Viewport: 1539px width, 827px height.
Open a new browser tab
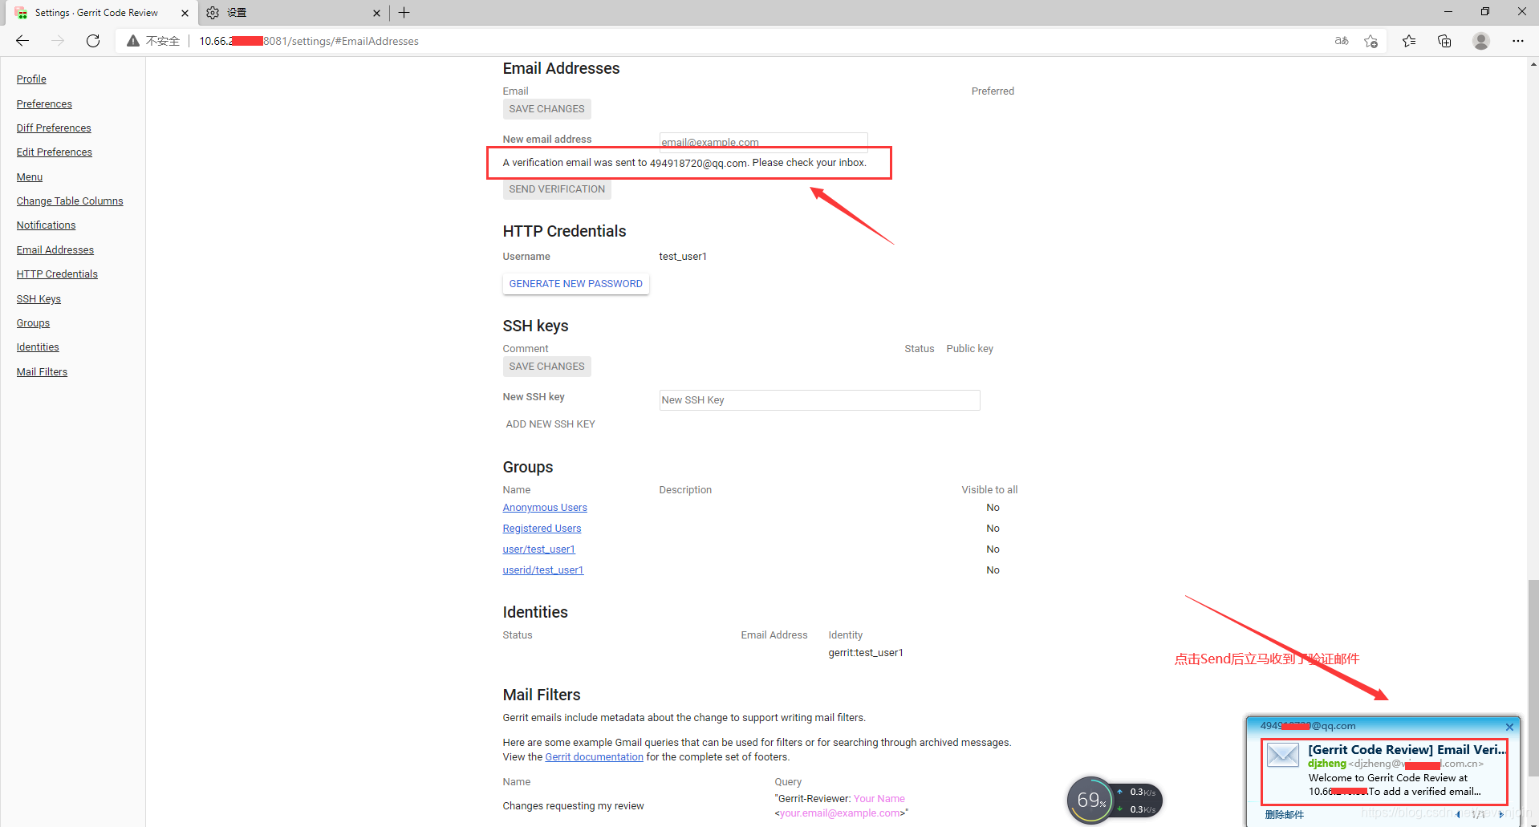(404, 13)
